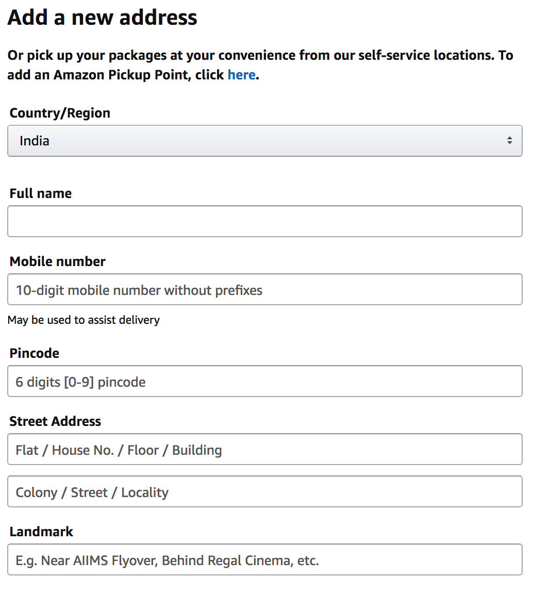534x594 pixels.
Task: Click the 'Full name' label text
Action: click(x=41, y=193)
